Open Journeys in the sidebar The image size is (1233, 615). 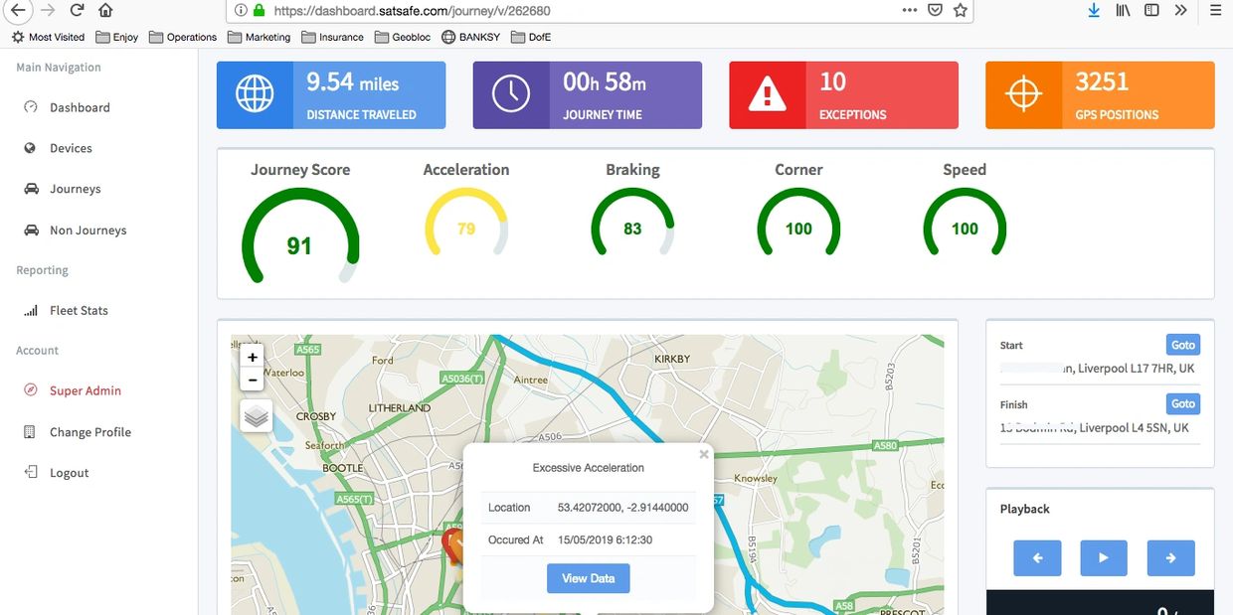coord(75,189)
